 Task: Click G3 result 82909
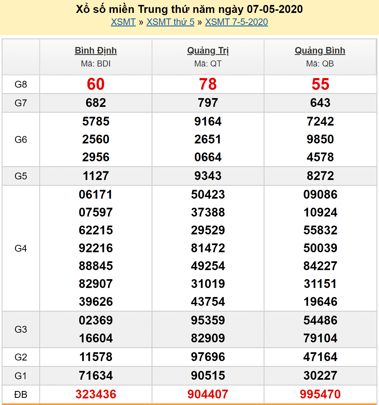pyautogui.click(x=208, y=338)
